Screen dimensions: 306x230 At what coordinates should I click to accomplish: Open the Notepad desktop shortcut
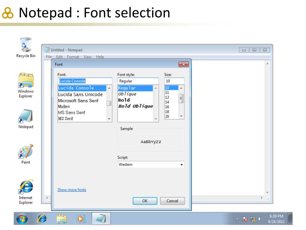coord(26,119)
